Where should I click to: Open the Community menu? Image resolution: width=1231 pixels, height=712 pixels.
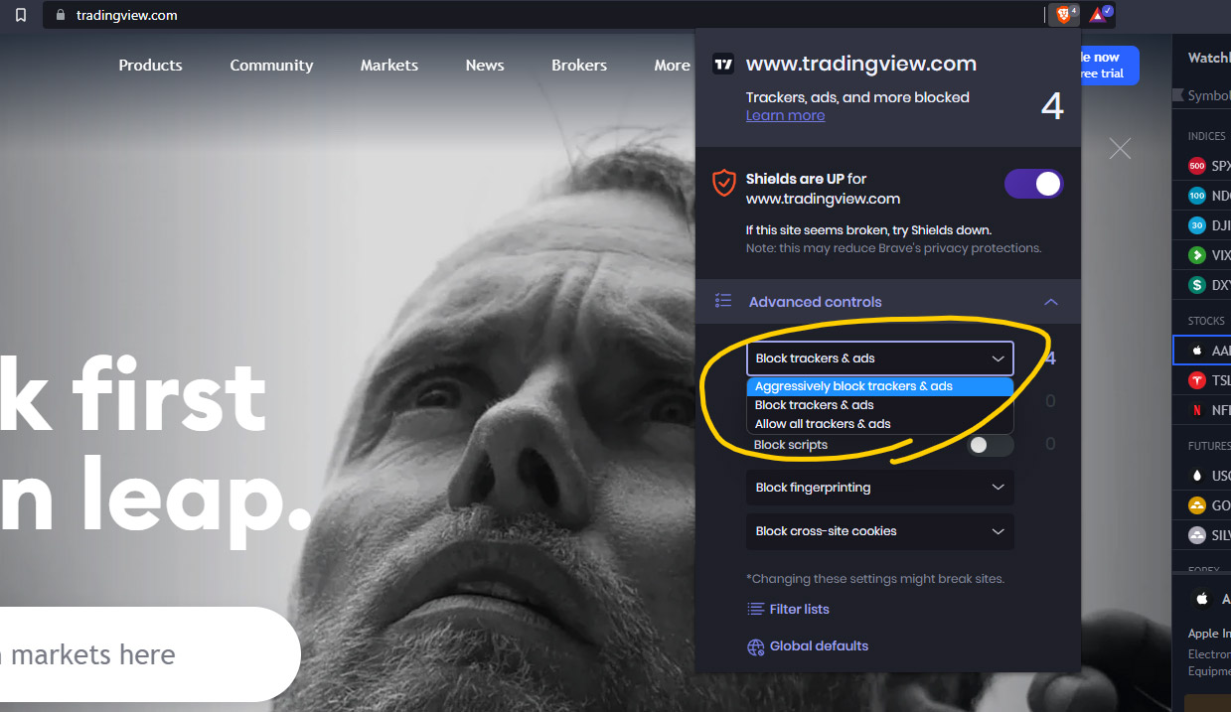pos(271,65)
